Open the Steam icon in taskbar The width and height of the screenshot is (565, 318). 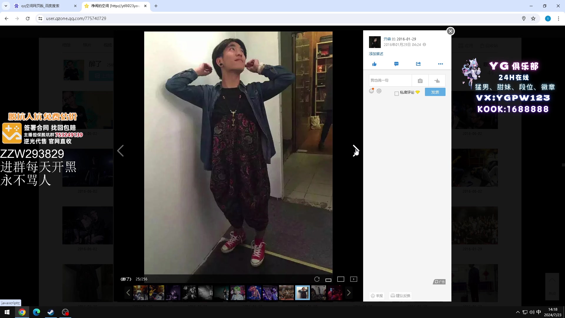(x=51, y=312)
